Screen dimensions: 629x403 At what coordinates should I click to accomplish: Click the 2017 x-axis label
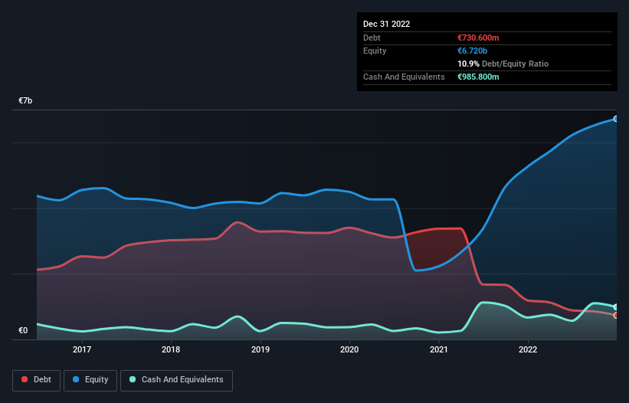[82, 349]
